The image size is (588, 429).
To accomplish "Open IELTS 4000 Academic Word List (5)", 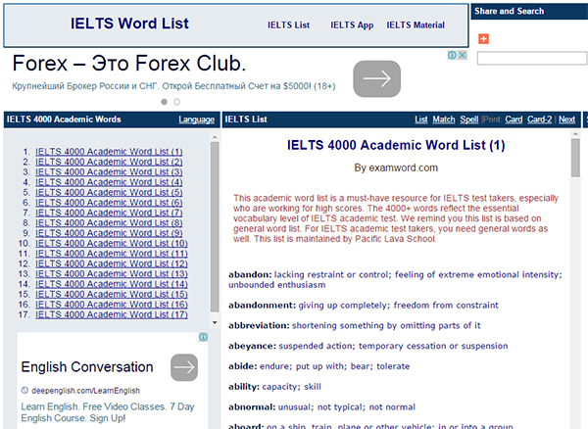I will click(x=109, y=193).
